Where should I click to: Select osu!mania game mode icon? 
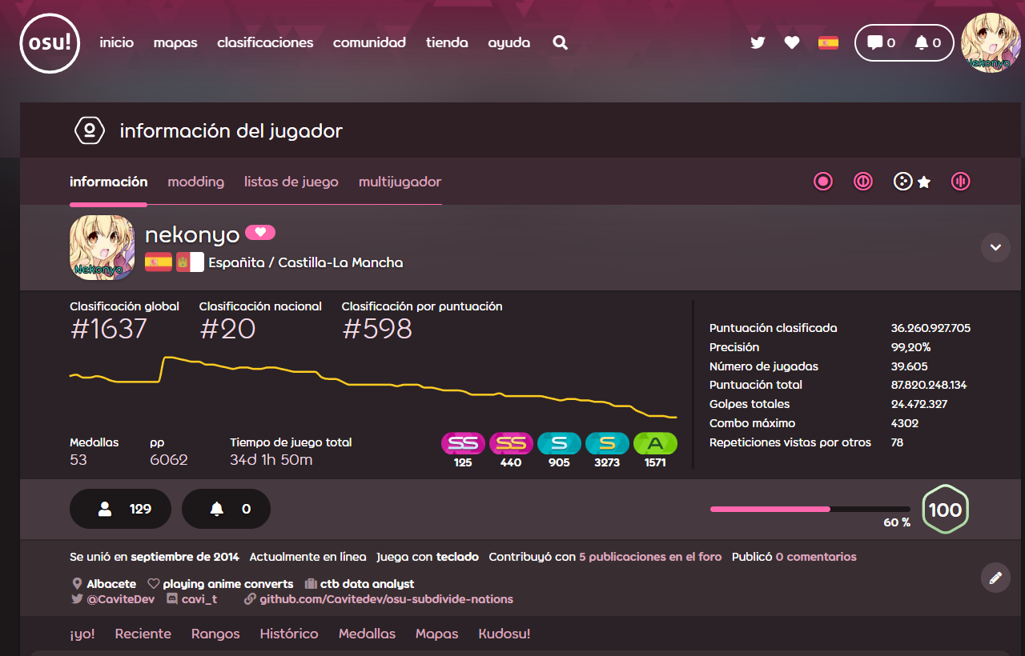coord(960,182)
